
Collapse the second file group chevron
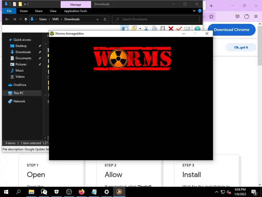(x=46, y=95)
